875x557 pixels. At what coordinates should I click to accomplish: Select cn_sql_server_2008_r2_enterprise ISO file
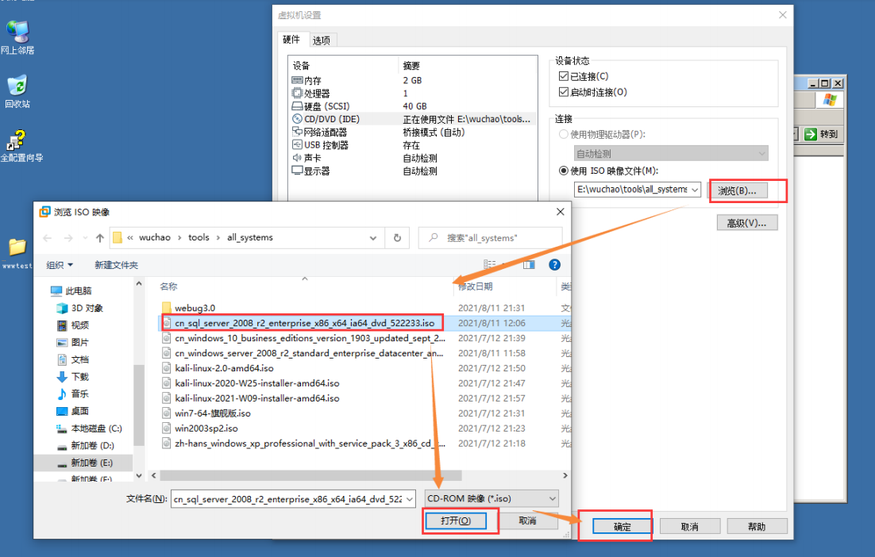[304, 323]
